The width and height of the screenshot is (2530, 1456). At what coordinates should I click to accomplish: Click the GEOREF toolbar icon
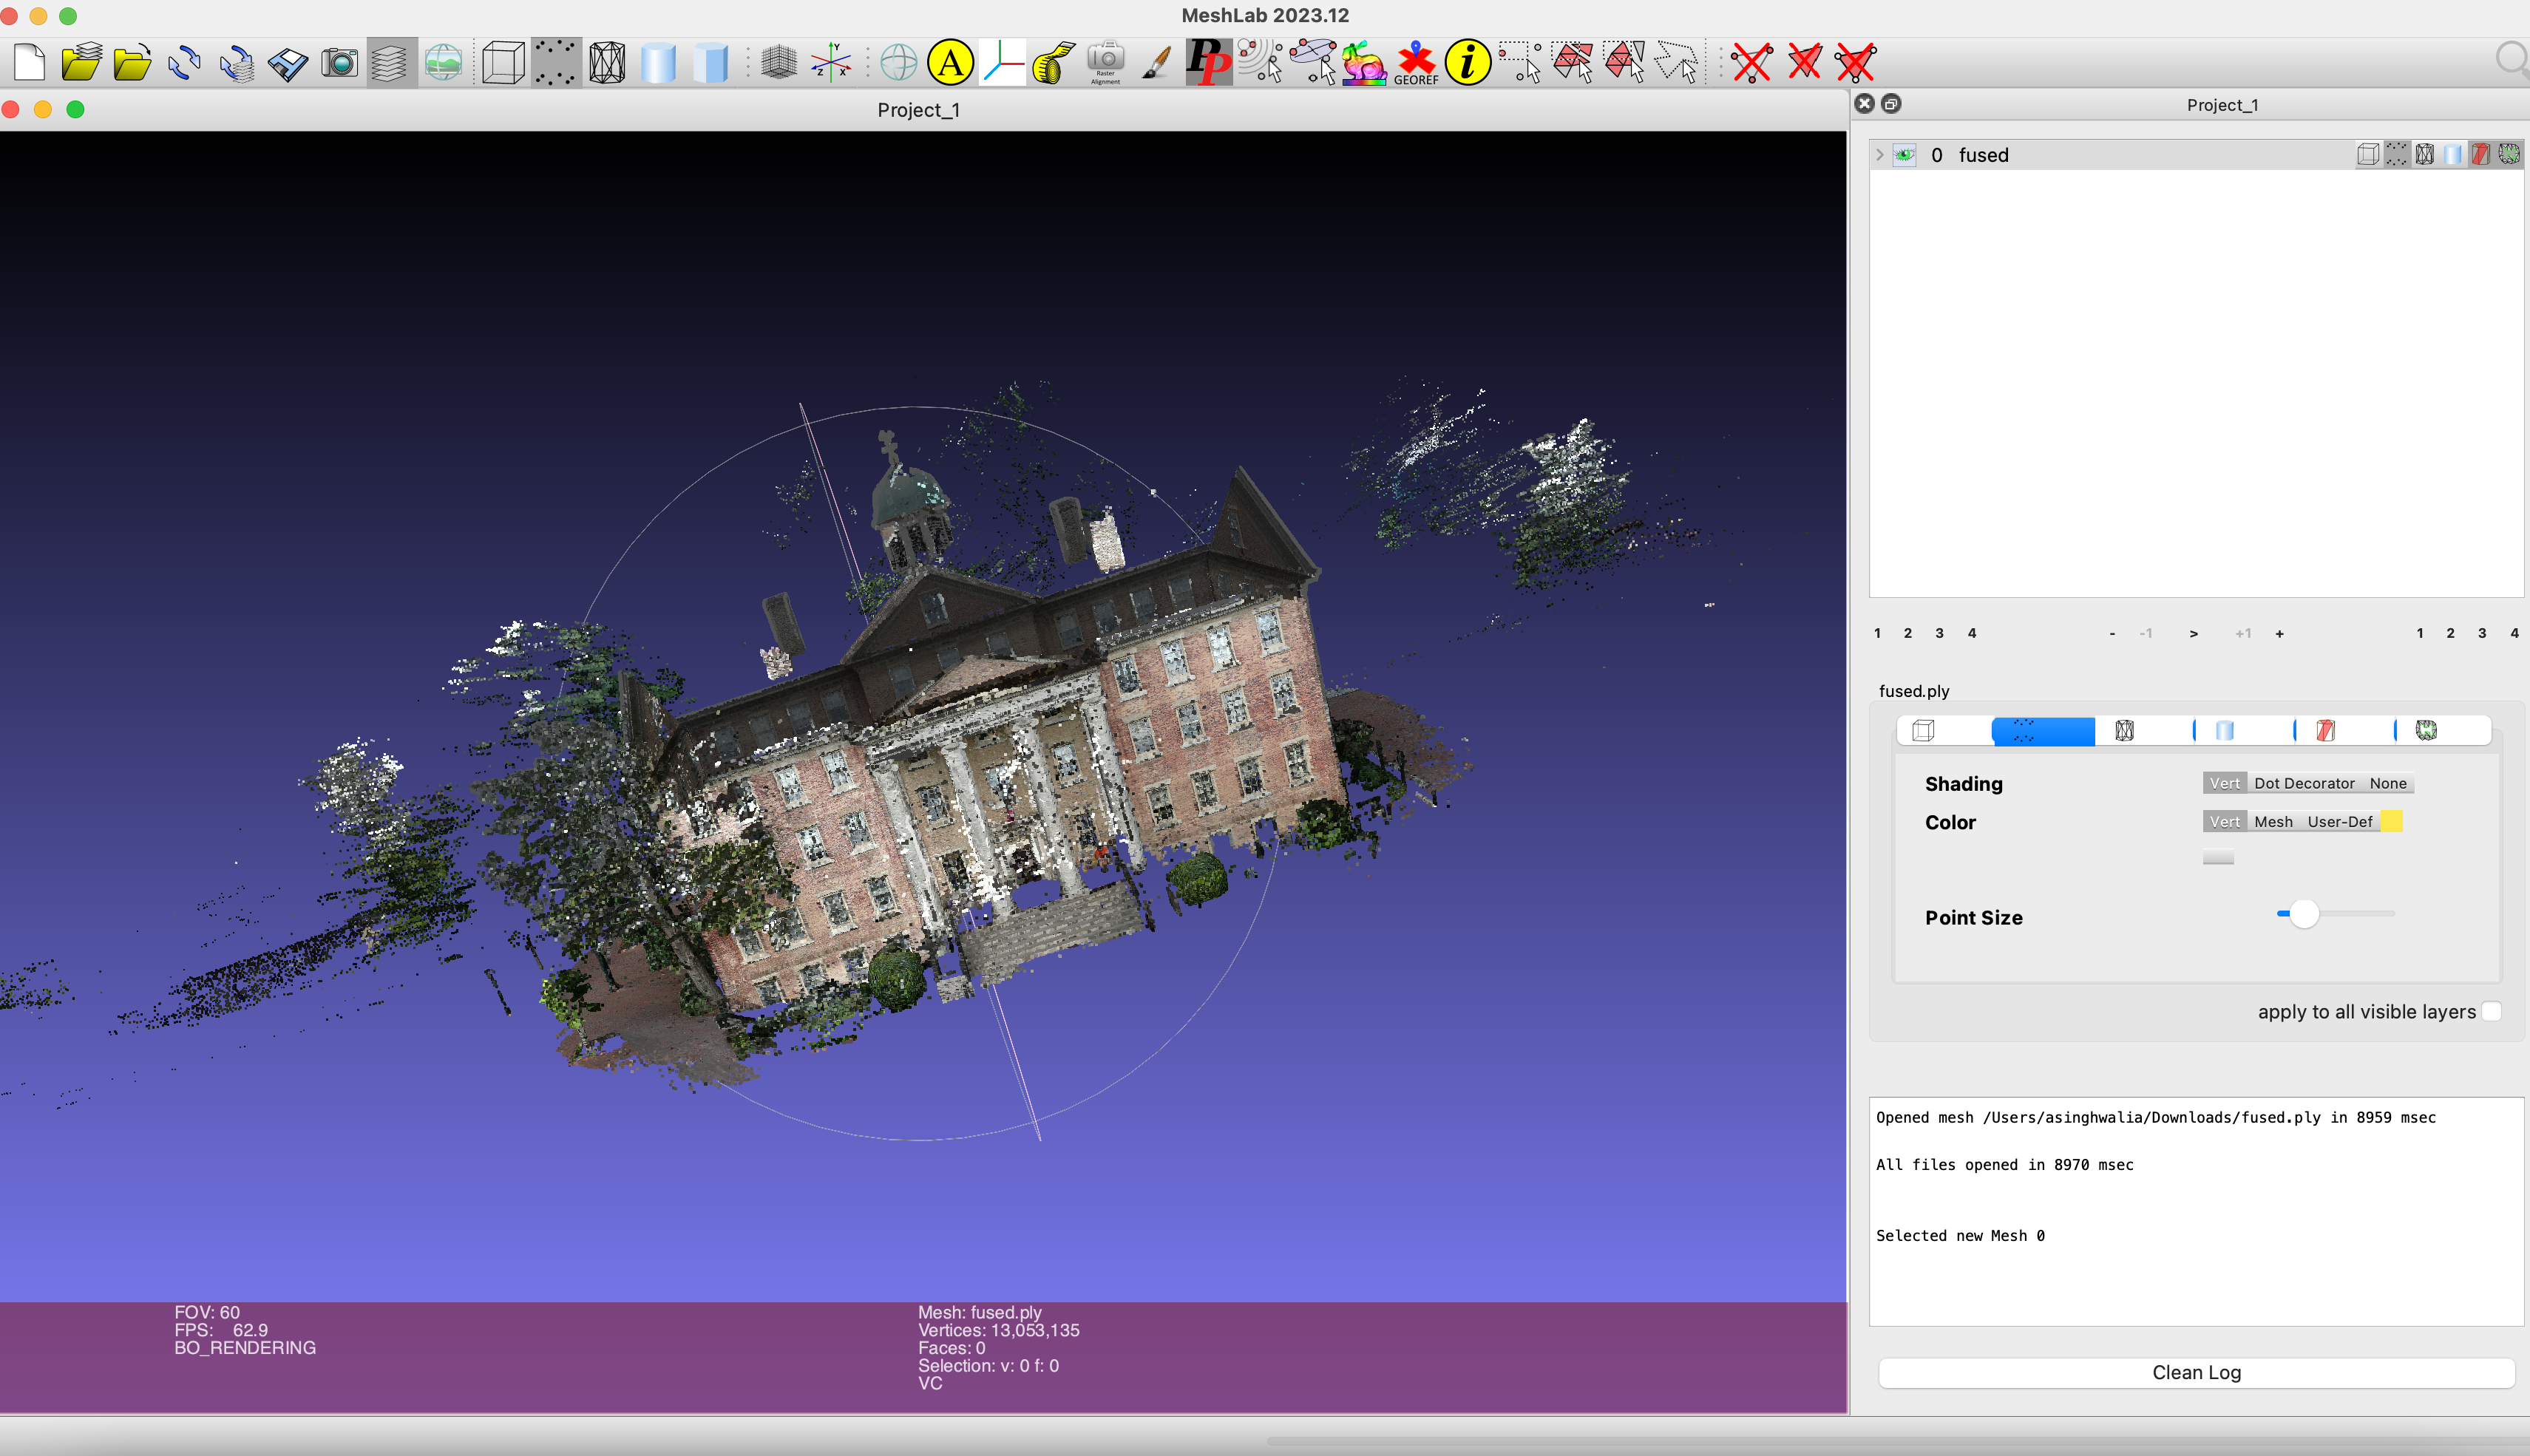coord(1416,62)
